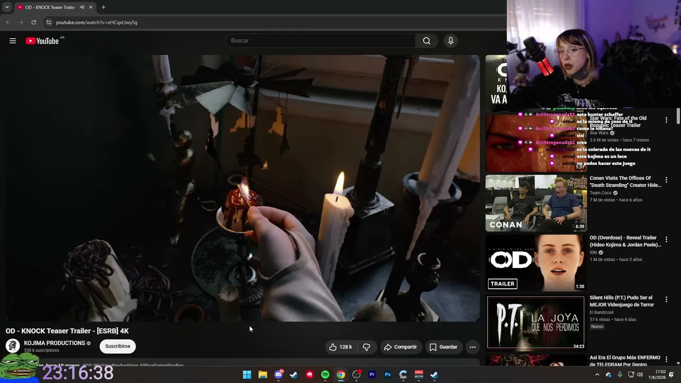The width and height of the screenshot is (681, 383).
Task: Save video with Guardar button
Action: [443, 347]
